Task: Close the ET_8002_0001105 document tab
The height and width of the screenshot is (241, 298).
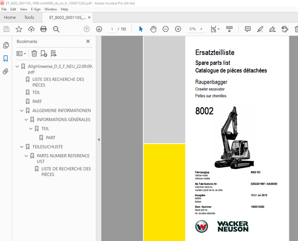Action: click(89, 17)
